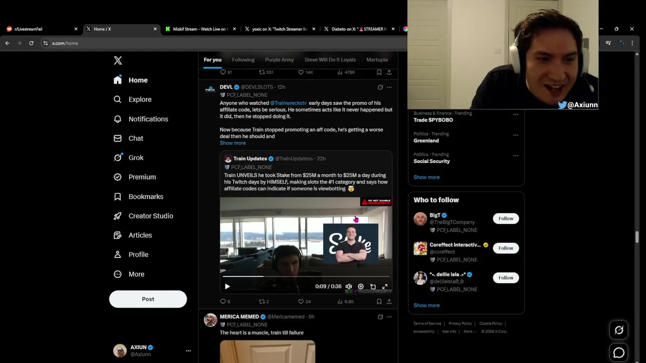This screenshot has width=646, height=363.
Task: Click Grok icon on MERICA MEMED post
Action: (x=380, y=317)
